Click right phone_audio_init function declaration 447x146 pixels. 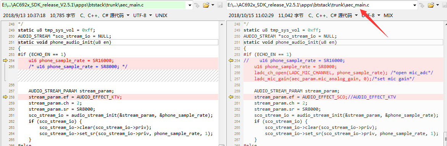[290, 42]
